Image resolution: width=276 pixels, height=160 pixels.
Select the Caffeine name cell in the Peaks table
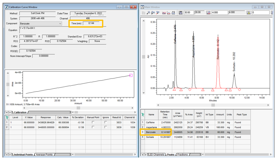152,123
